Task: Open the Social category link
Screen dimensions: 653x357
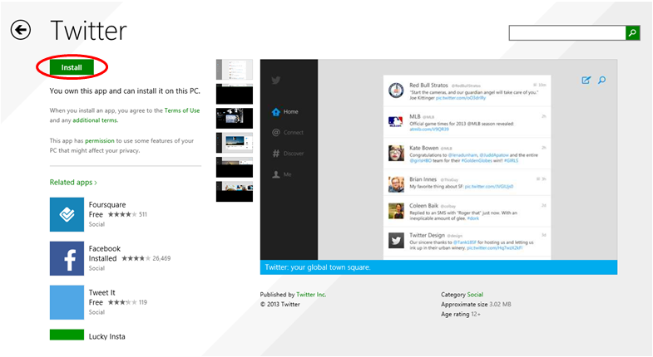Action: [x=475, y=295]
